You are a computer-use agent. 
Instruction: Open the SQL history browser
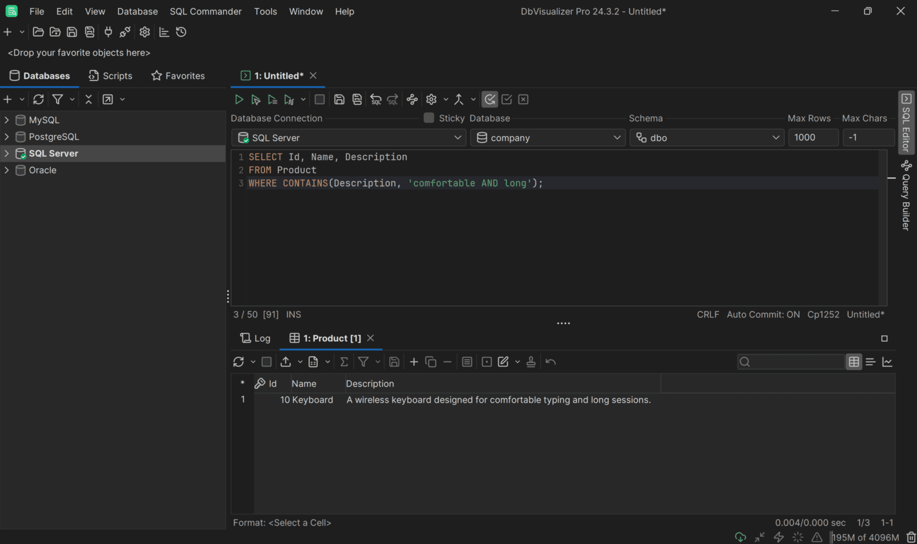(181, 32)
